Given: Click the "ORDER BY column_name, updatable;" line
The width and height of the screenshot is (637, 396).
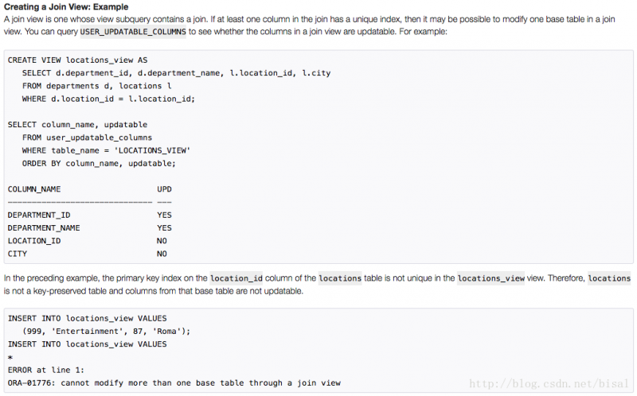Looking at the screenshot, I should point(99,164).
